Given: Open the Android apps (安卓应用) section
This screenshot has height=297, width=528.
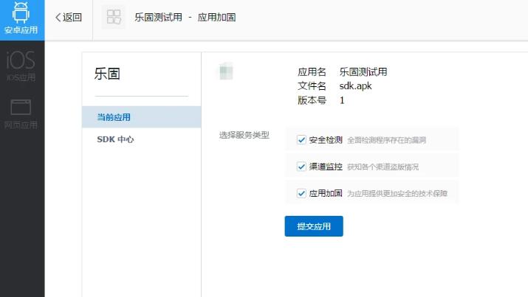Looking at the screenshot, I should tap(21, 20).
